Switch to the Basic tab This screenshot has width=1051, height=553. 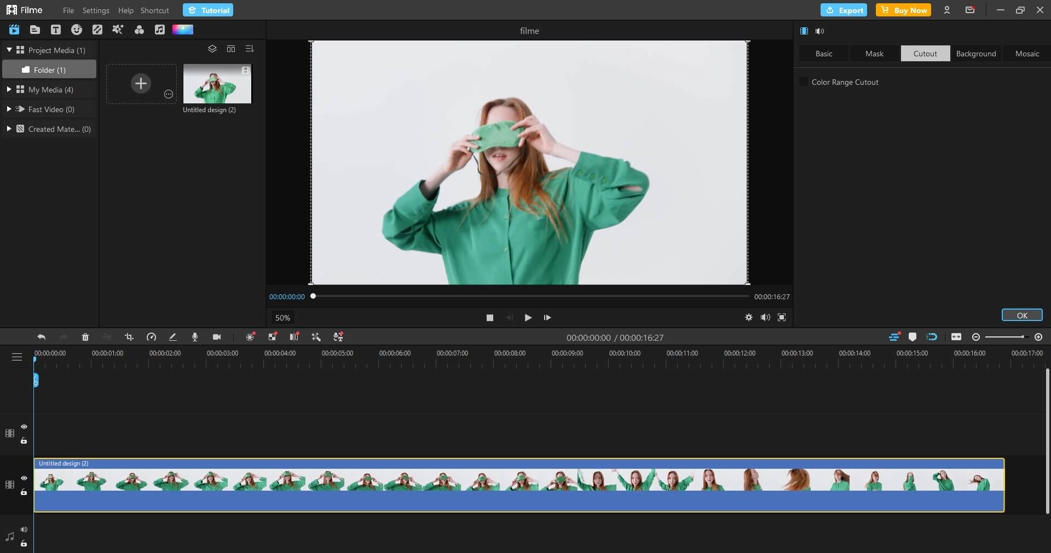point(824,54)
